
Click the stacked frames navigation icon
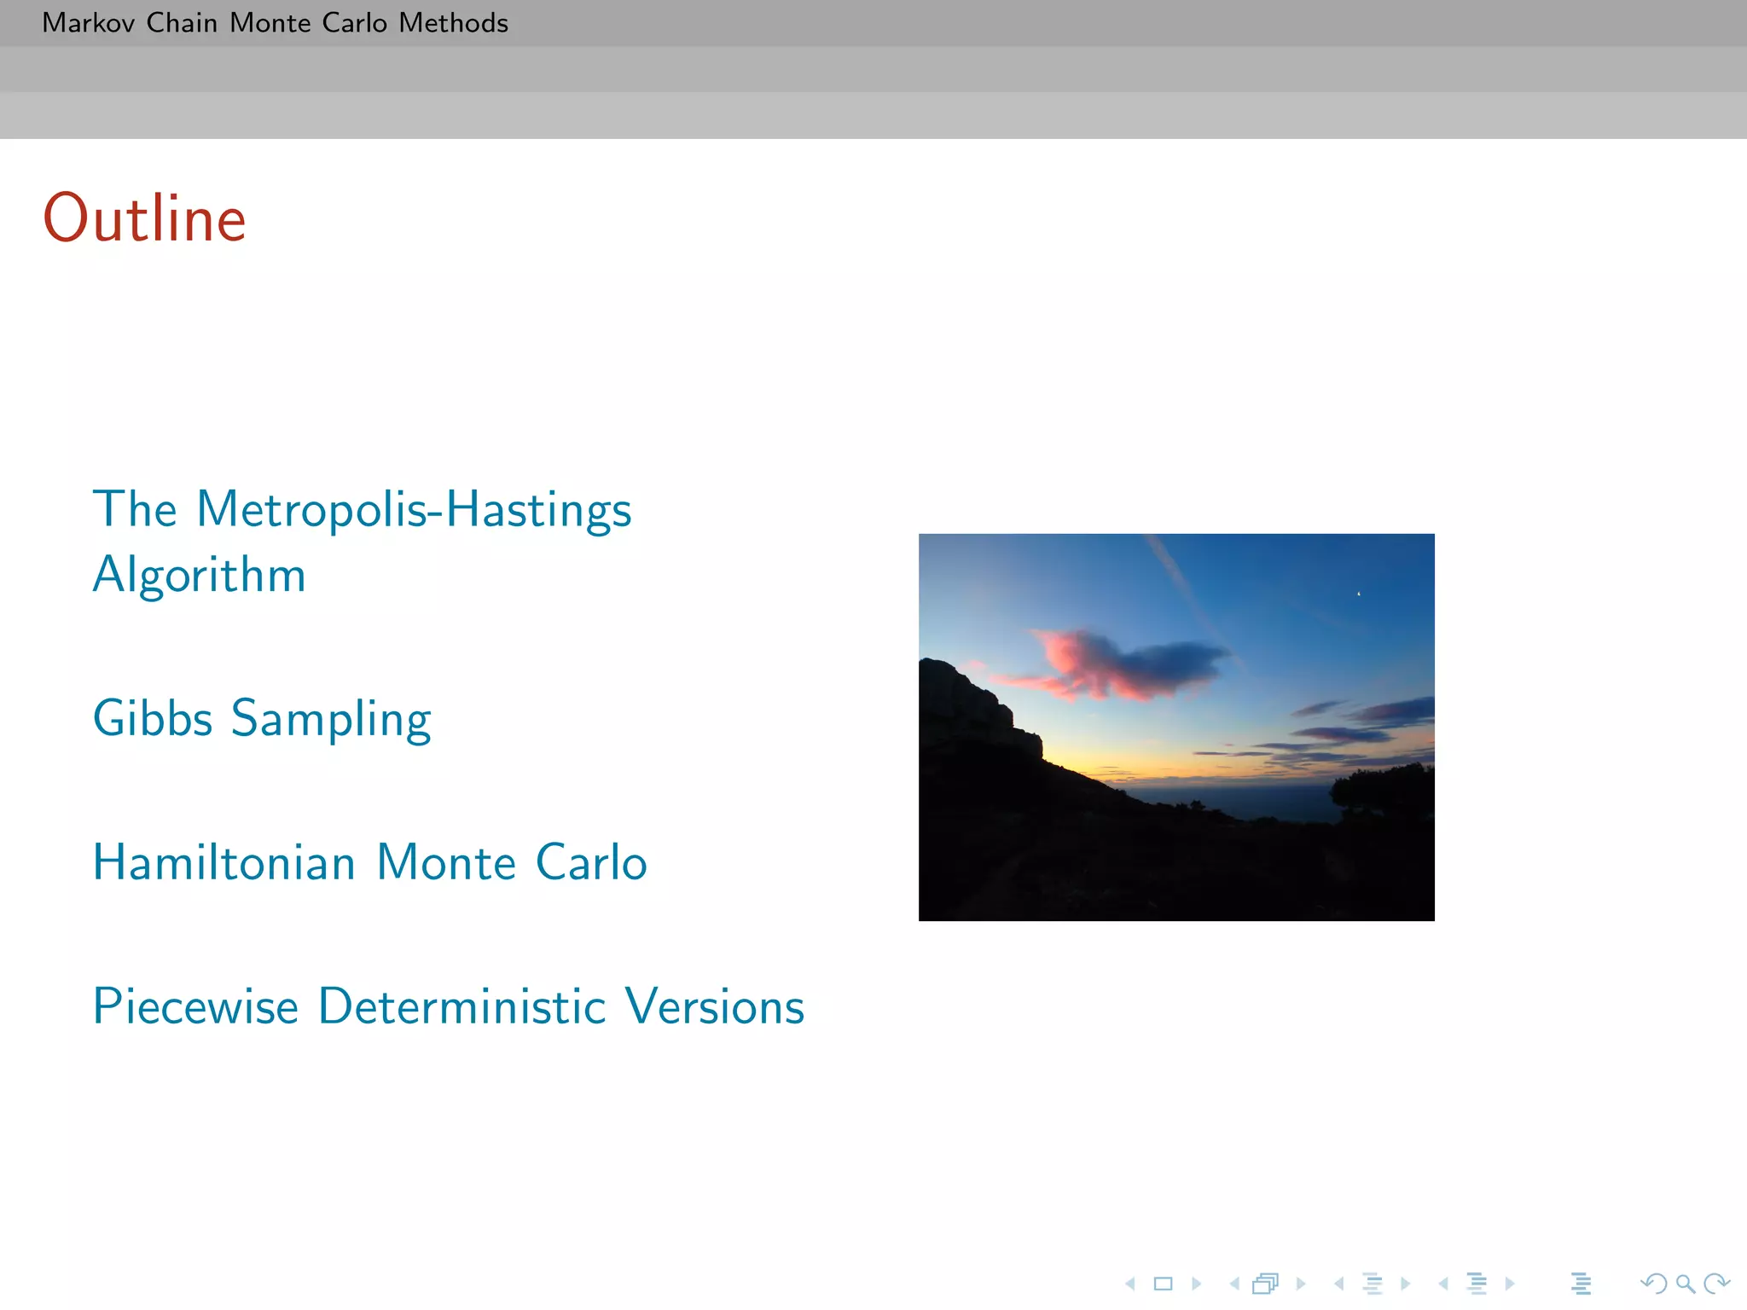pos(1266,1284)
